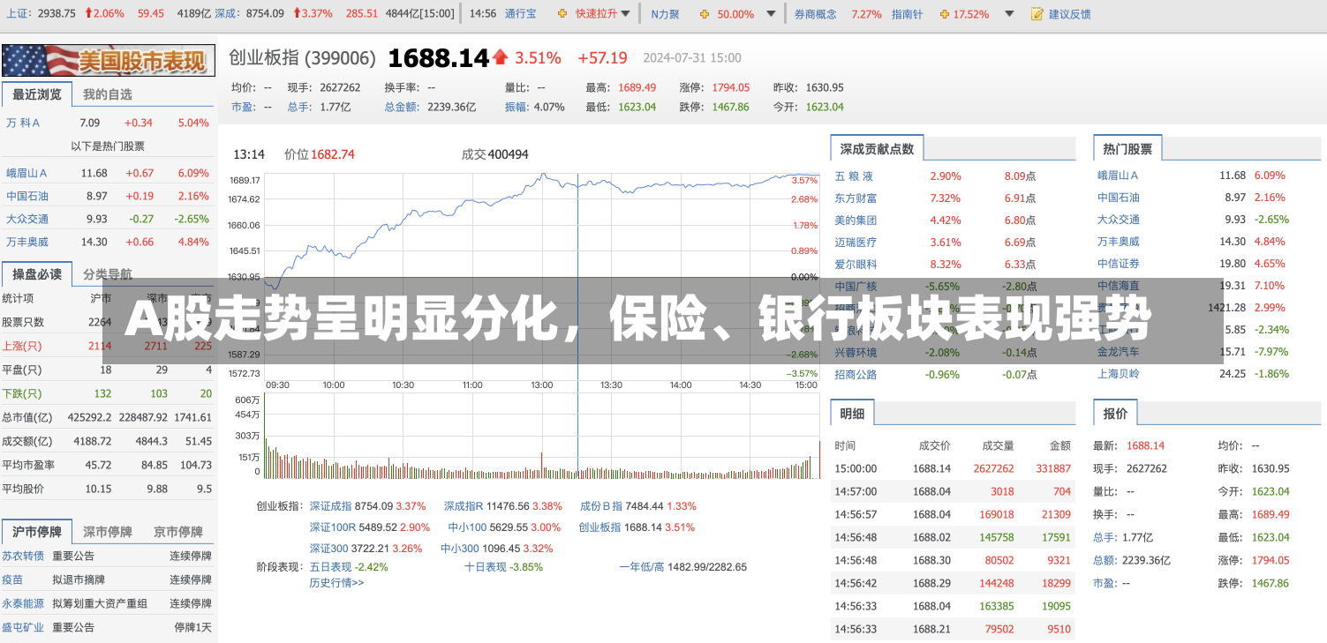Expand the 快速拉升 dropdown arrow
Screen dimensions: 1327x643
coord(626,14)
